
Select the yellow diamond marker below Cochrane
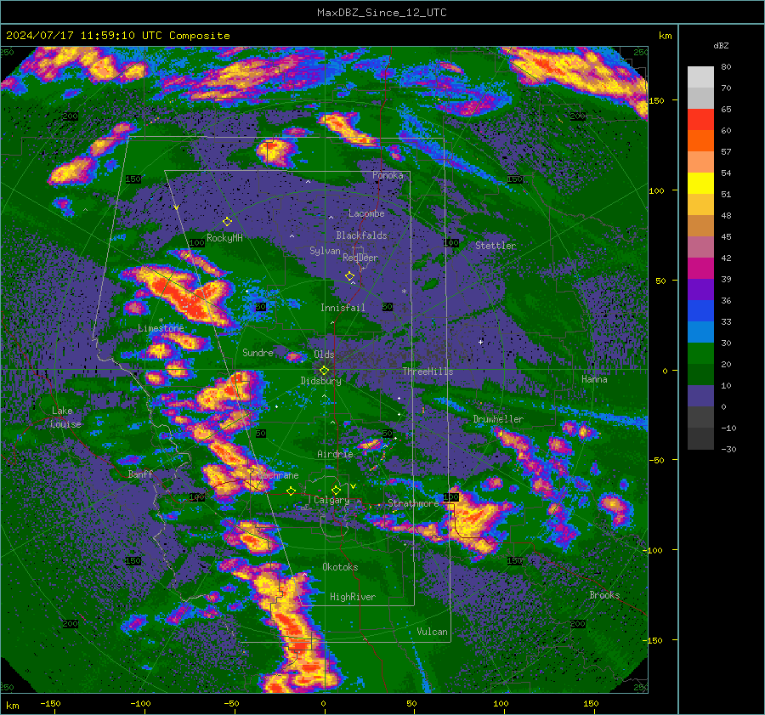click(x=291, y=491)
